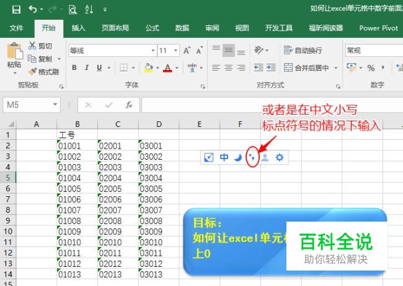Toggle Bold formatting
The image size is (403, 286).
click(x=74, y=67)
